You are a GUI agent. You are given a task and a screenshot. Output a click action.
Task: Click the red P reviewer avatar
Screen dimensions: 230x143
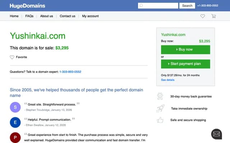click(15, 137)
